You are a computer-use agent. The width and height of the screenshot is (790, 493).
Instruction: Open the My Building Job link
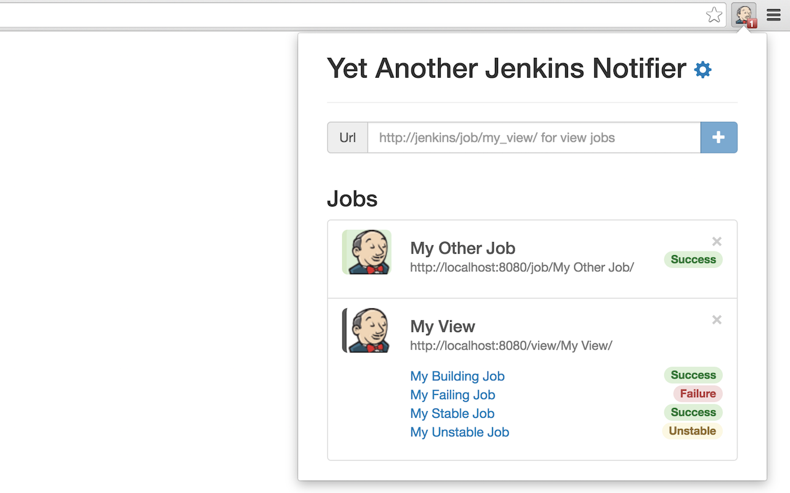457,376
